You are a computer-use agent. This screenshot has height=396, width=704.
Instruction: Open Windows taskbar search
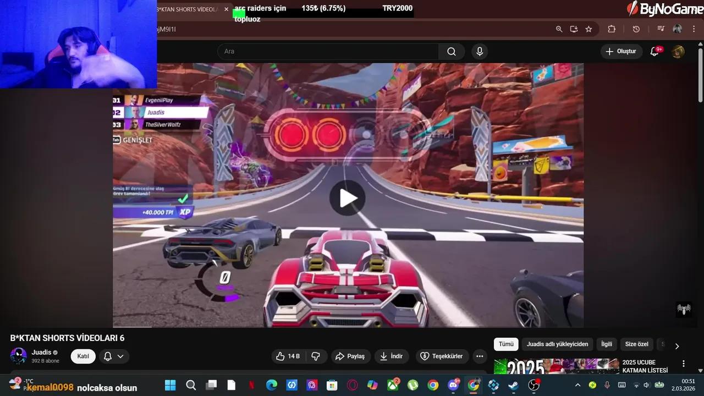click(x=191, y=386)
